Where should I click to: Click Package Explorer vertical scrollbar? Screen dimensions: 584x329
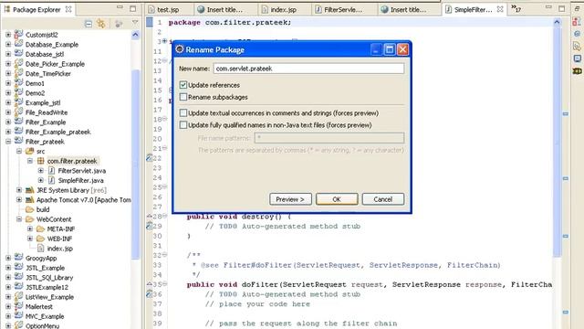pyautogui.click(x=136, y=164)
